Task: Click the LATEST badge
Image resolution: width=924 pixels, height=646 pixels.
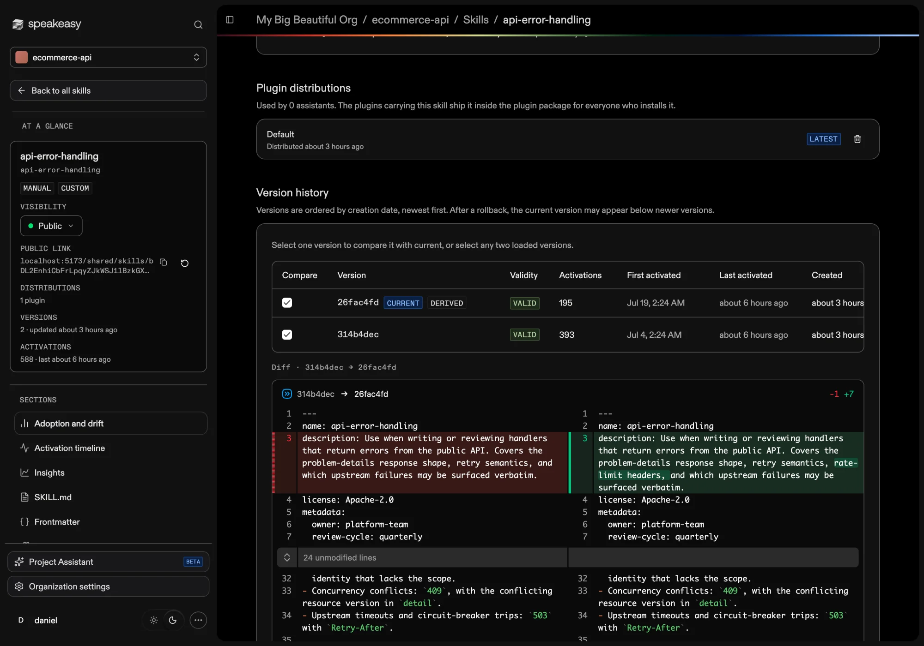Action: [823, 139]
